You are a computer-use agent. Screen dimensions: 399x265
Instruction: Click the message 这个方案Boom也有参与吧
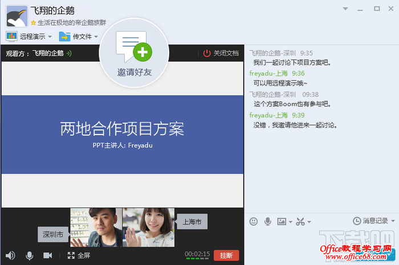point(292,104)
